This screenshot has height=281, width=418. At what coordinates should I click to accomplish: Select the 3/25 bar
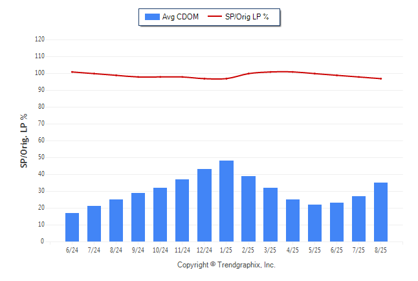point(270,214)
